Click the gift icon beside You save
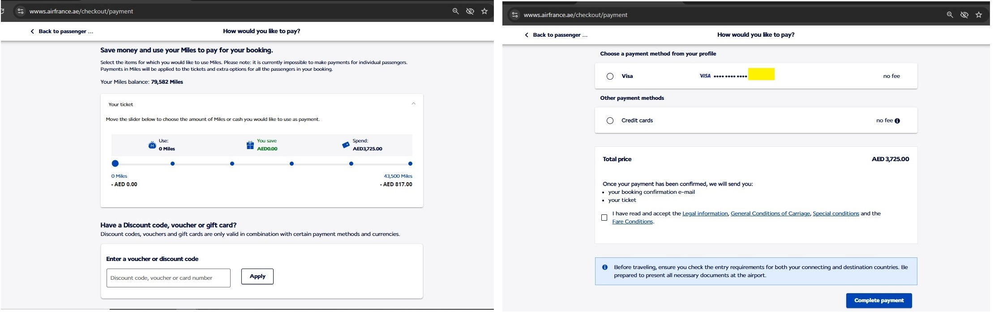The height and width of the screenshot is (312, 994). pyautogui.click(x=250, y=145)
